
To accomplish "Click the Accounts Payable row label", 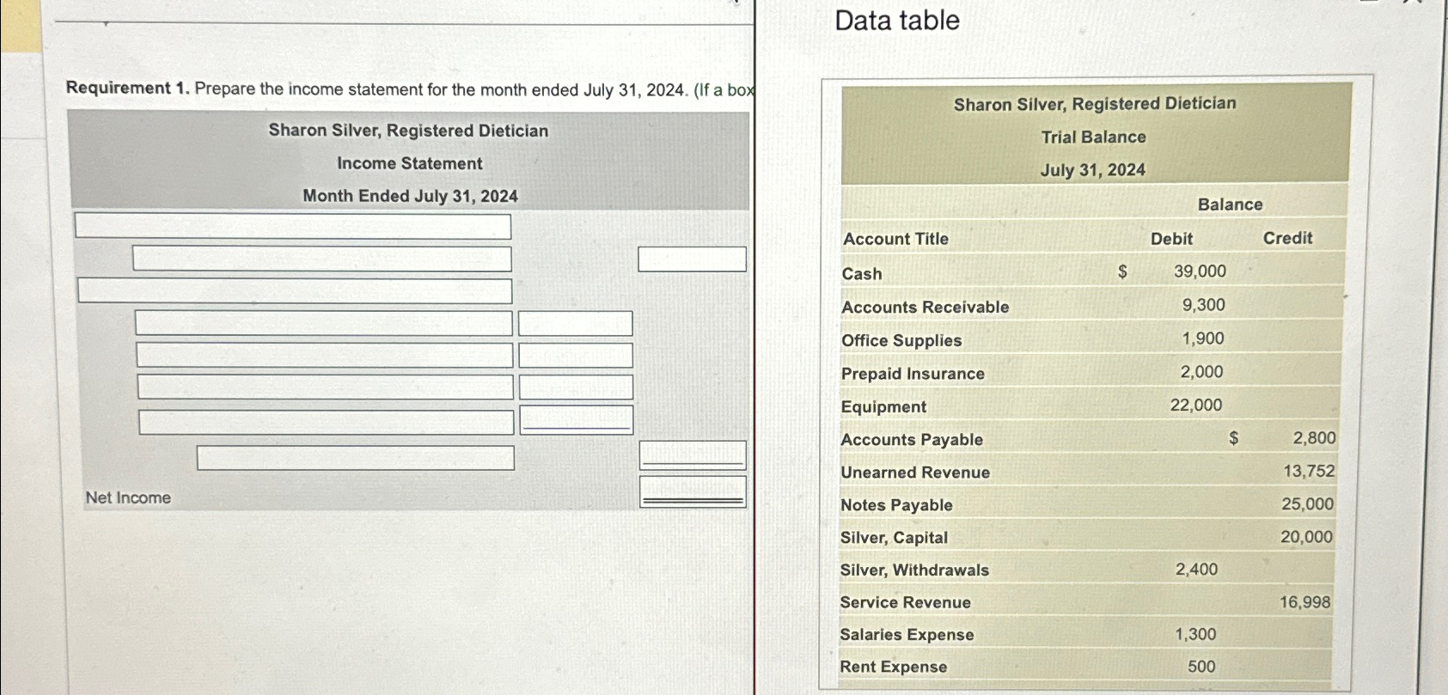I will coord(912,440).
